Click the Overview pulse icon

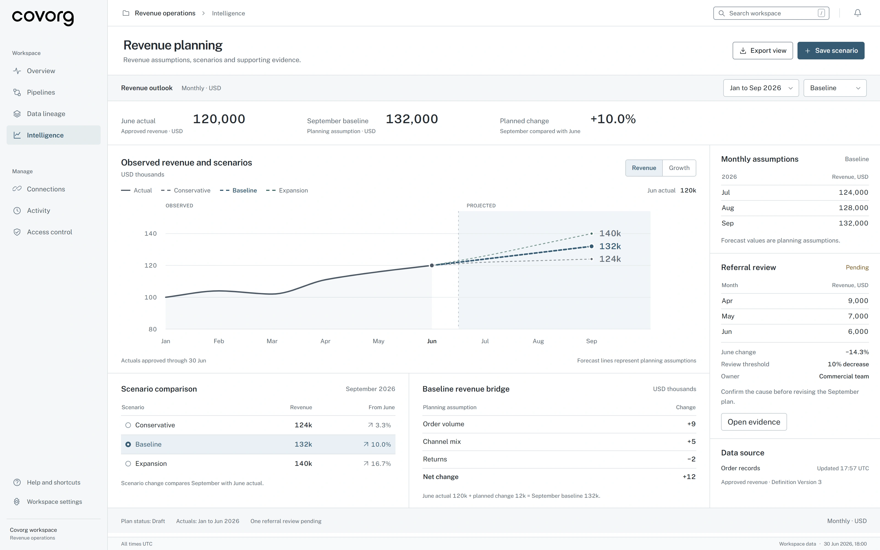coord(17,71)
